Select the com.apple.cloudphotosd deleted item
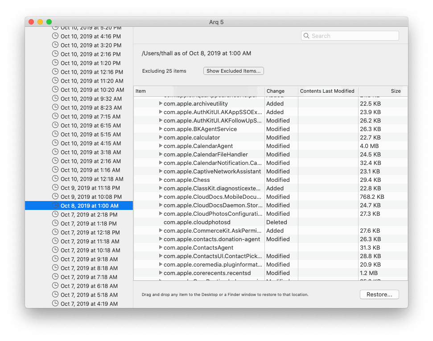The image size is (433, 341). (x=197, y=222)
